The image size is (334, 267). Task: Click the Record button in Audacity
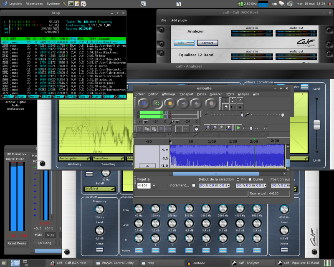click(211, 103)
